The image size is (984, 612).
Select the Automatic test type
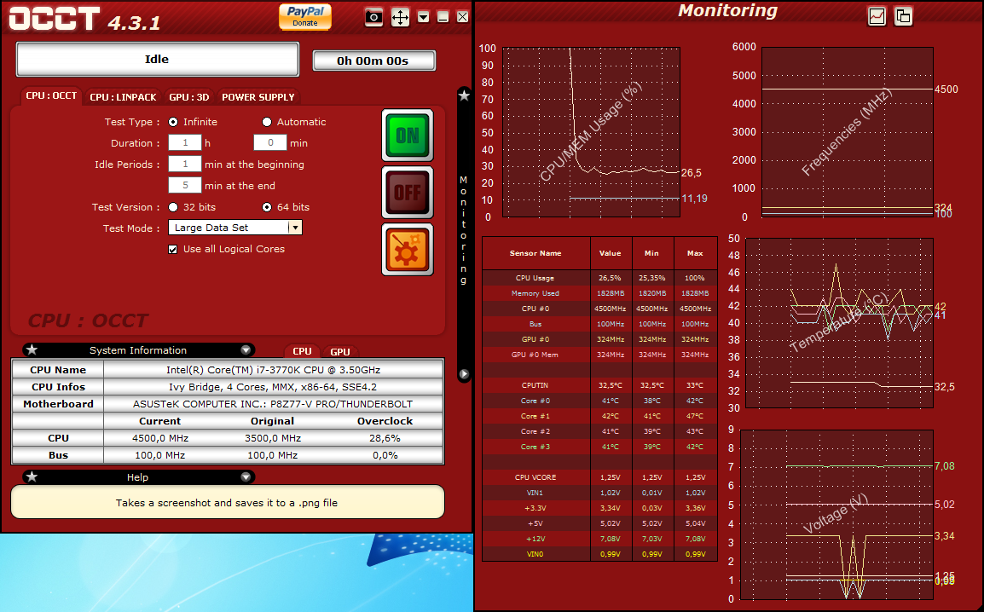267,122
